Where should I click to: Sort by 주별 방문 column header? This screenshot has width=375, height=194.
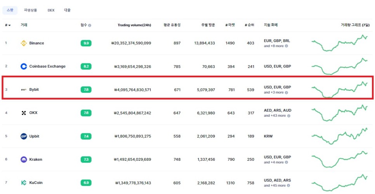pos(208,25)
